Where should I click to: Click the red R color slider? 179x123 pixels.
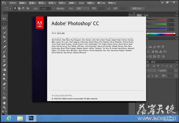(x=156, y=20)
